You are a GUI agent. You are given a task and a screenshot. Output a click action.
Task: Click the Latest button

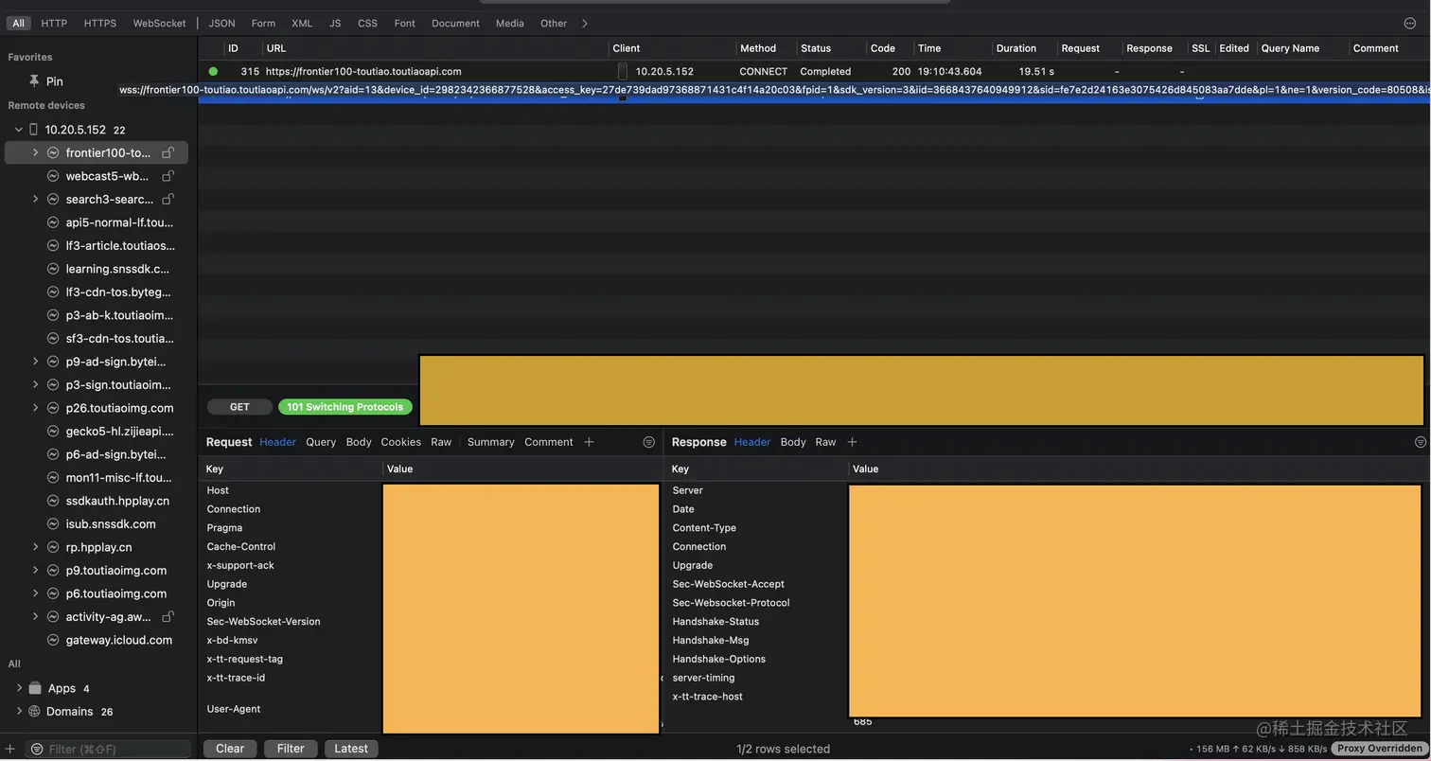[x=351, y=749]
